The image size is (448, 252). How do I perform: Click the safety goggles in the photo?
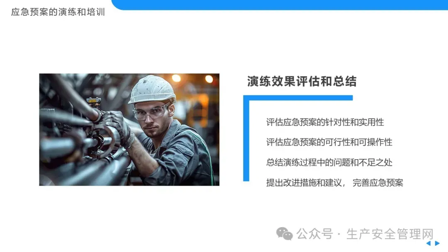coord(151,112)
